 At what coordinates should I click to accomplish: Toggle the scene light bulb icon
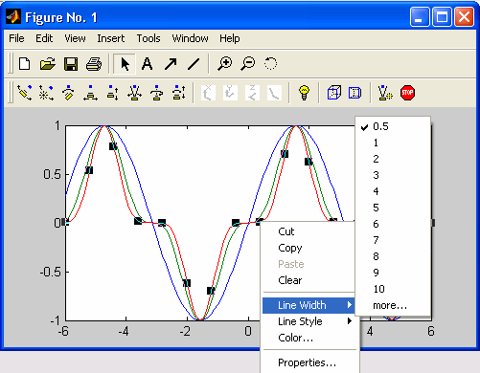(304, 93)
